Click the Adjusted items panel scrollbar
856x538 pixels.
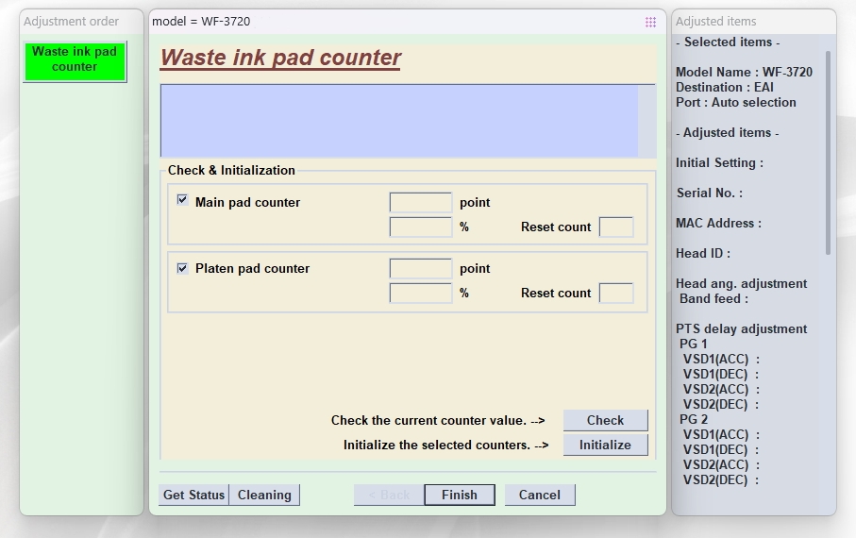pyautogui.click(x=829, y=151)
